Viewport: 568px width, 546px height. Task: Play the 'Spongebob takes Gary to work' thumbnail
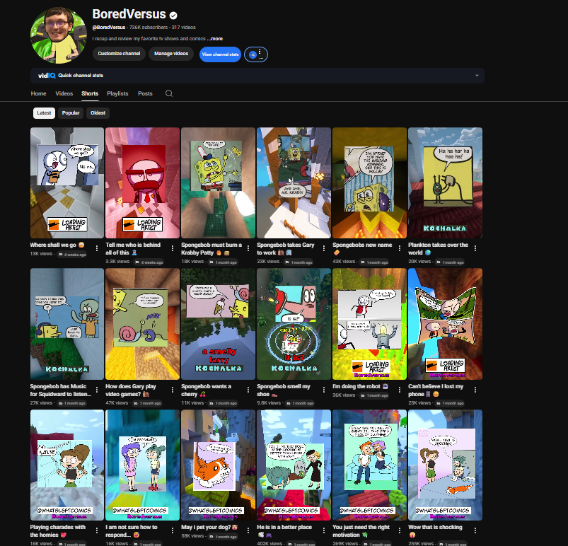[294, 182]
